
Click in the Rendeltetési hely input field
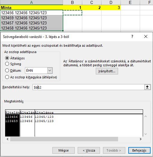88,87
